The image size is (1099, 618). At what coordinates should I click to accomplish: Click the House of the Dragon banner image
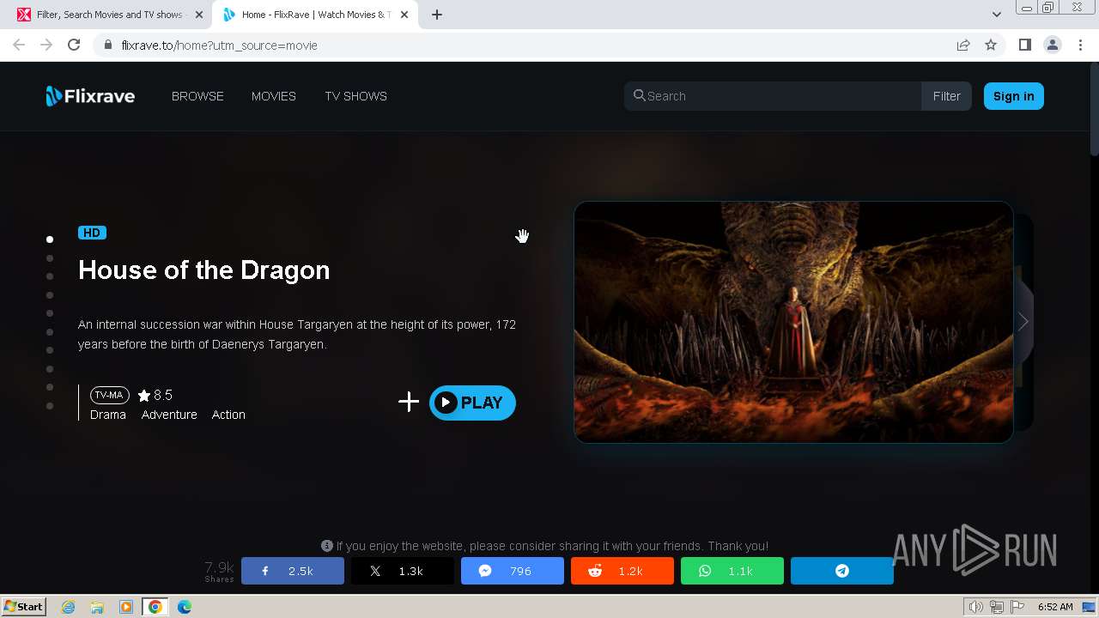tap(793, 322)
